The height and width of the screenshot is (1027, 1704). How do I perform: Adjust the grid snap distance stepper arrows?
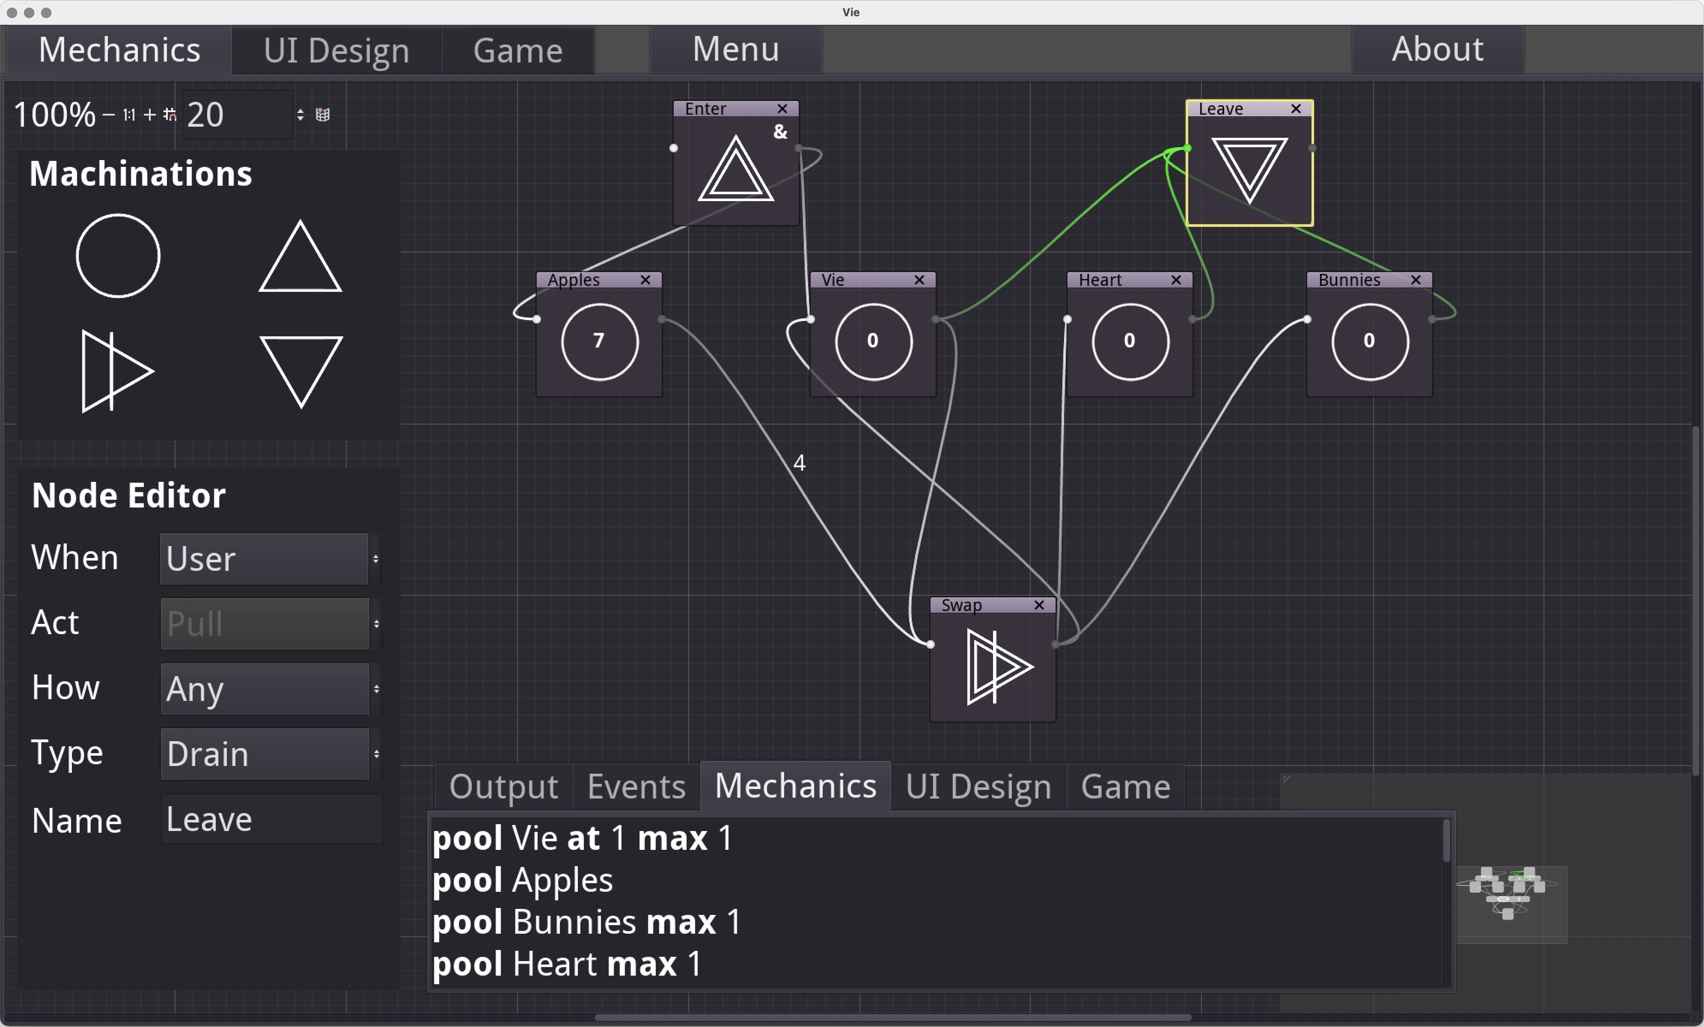[x=300, y=115]
